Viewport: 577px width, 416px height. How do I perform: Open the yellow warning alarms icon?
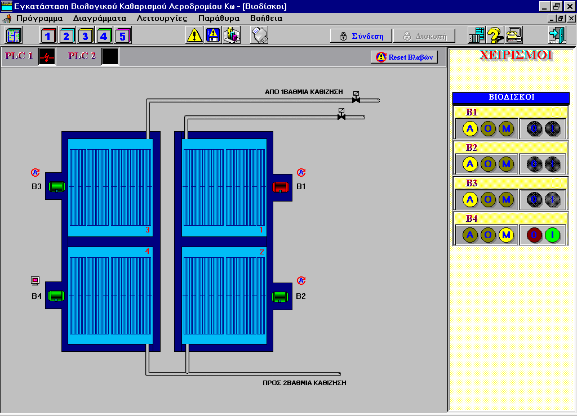(194, 36)
